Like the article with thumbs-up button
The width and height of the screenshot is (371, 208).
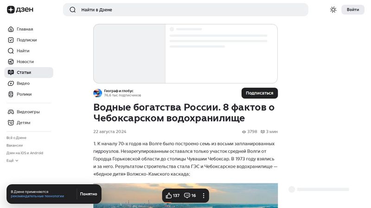tap(173, 195)
